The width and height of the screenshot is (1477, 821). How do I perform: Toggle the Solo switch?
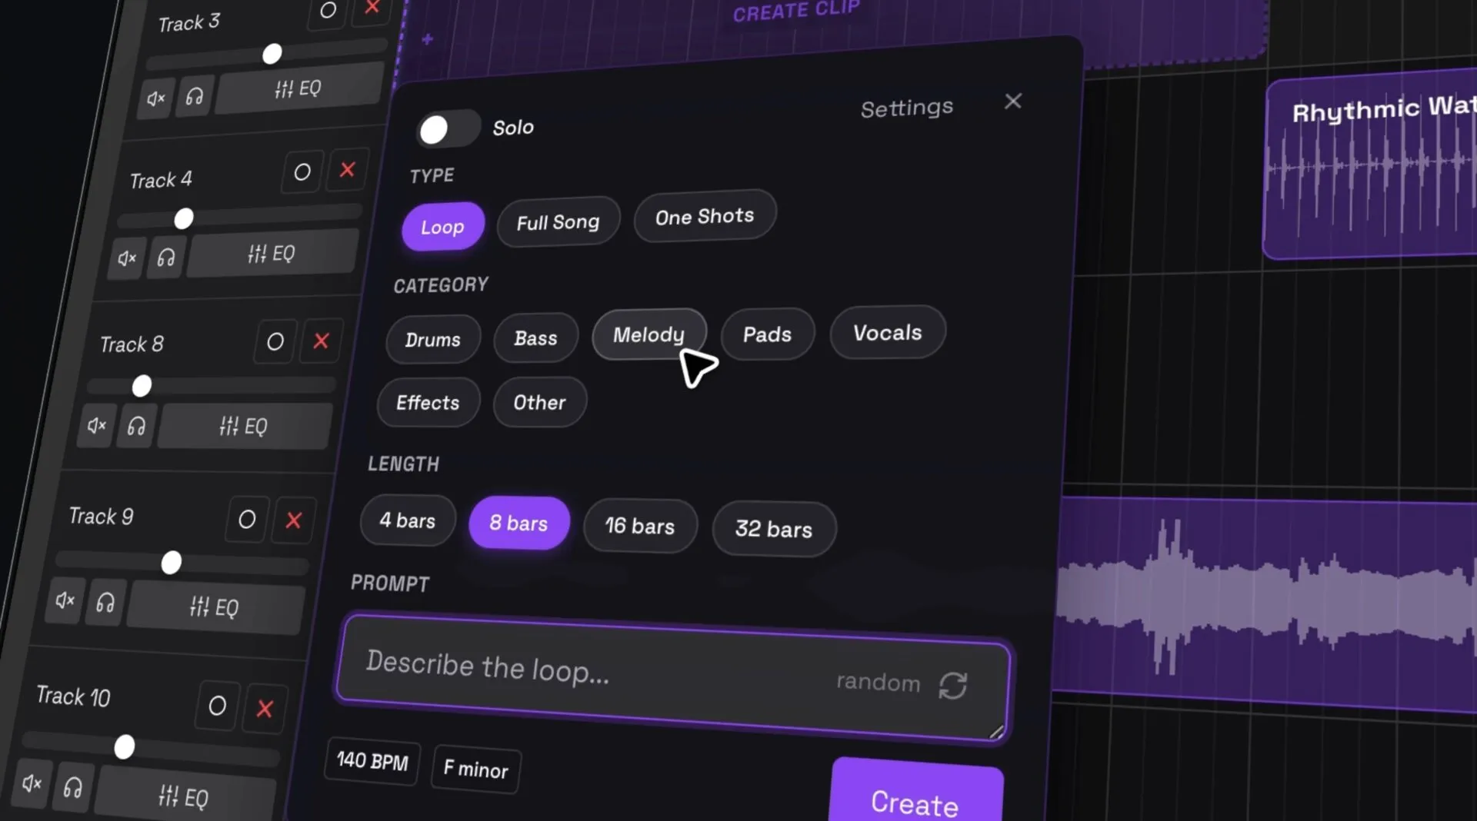tap(449, 128)
